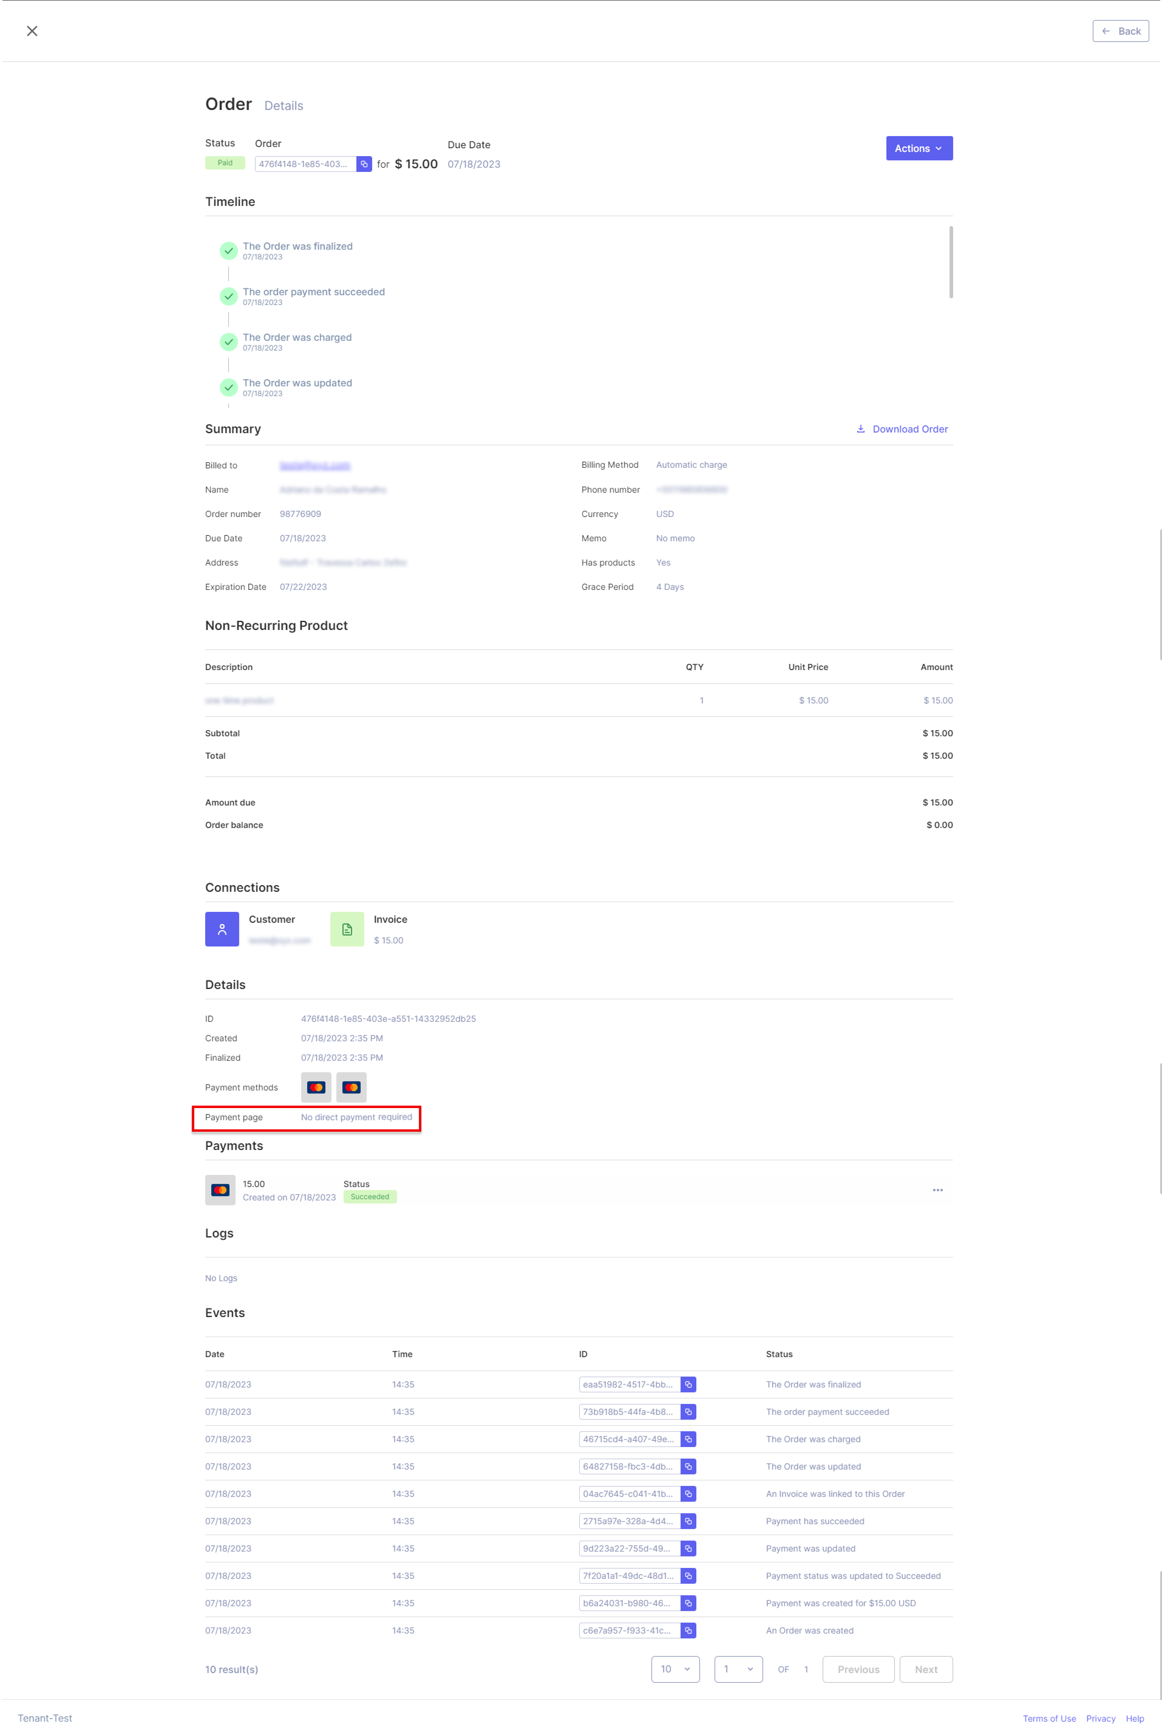Click the first Mastercard payment method icon
This screenshot has width=1162, height=1735.
click(x=316, y=1087)
